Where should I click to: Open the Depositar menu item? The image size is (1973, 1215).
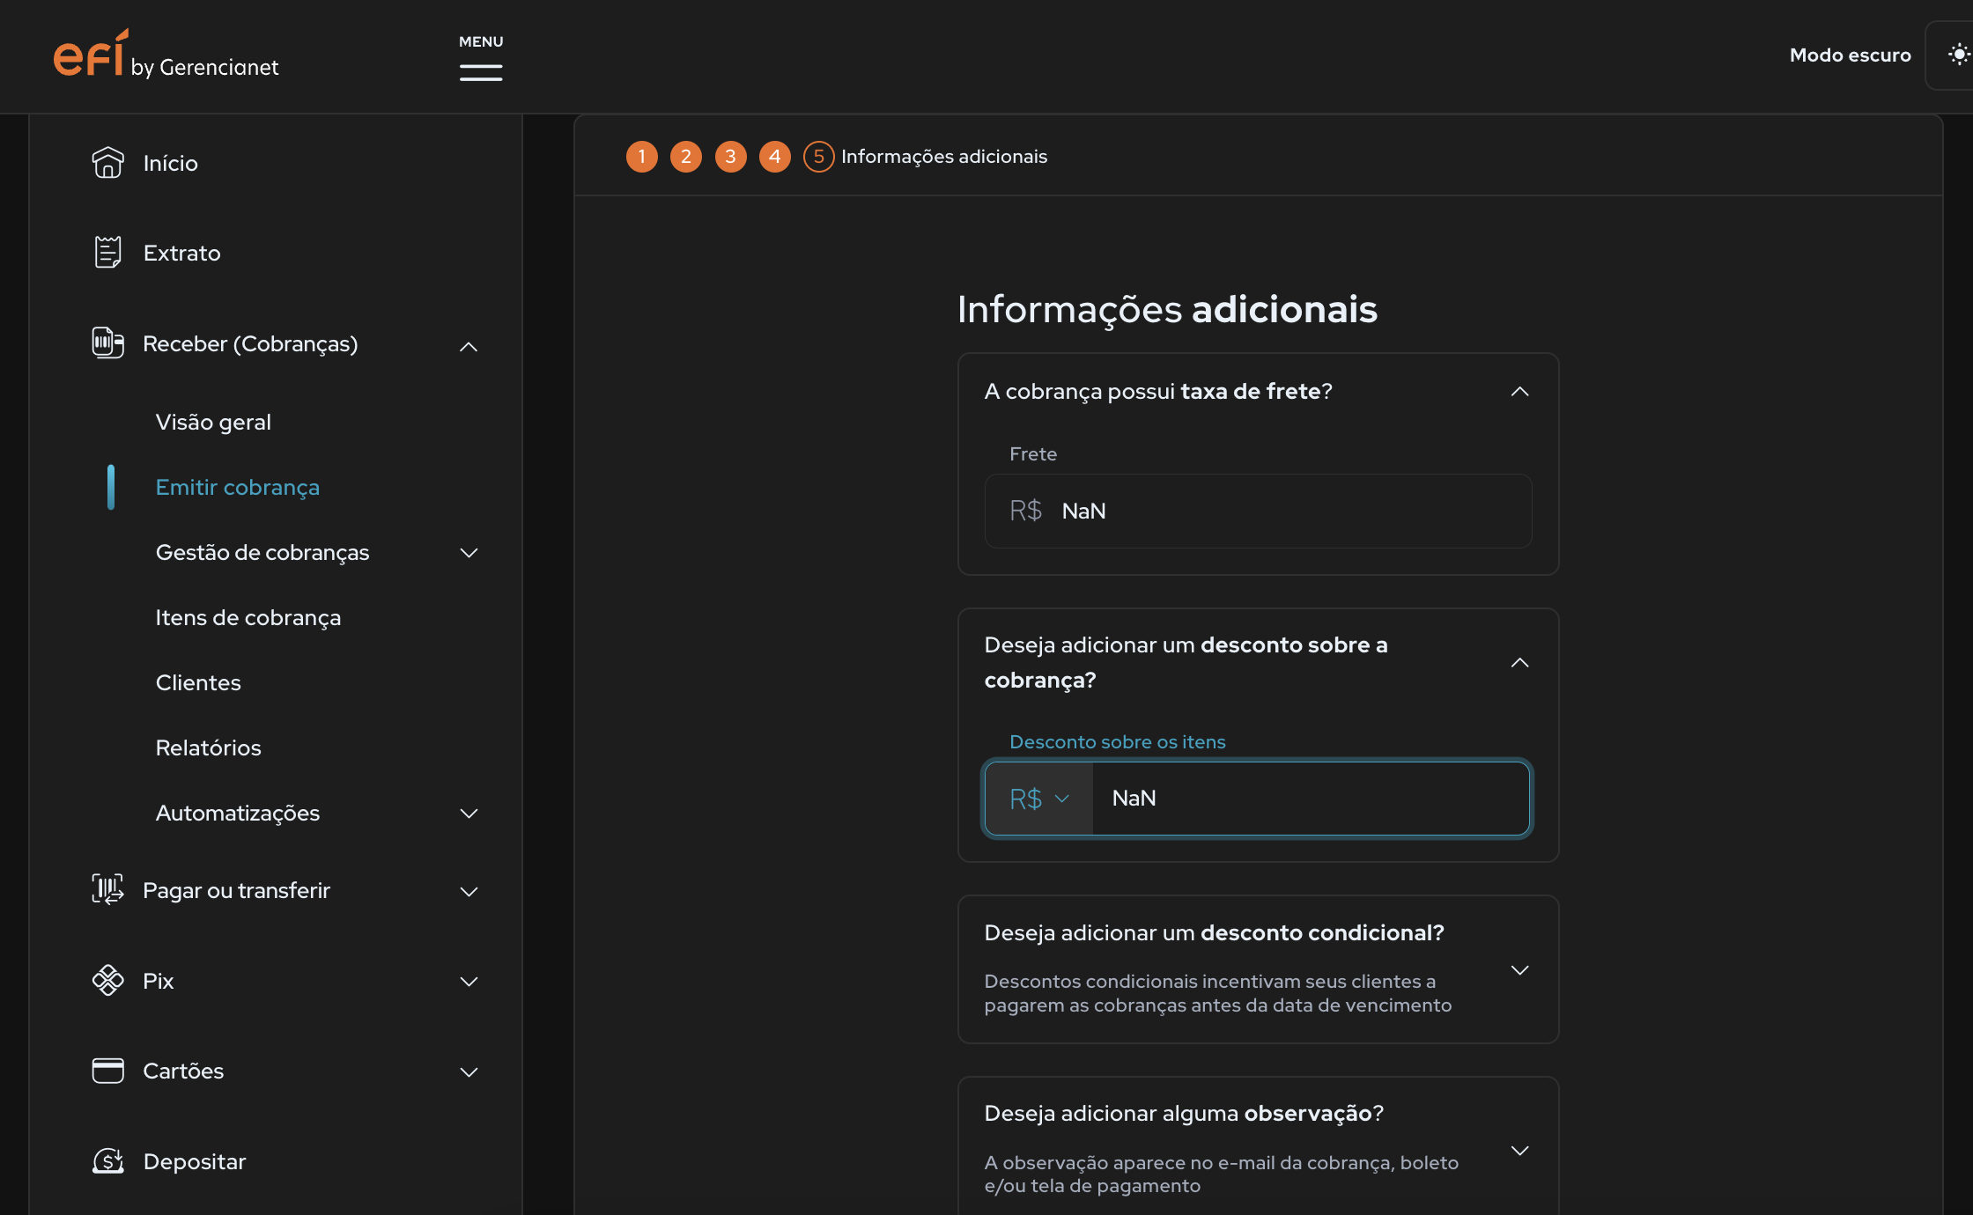click(194, 1161)
